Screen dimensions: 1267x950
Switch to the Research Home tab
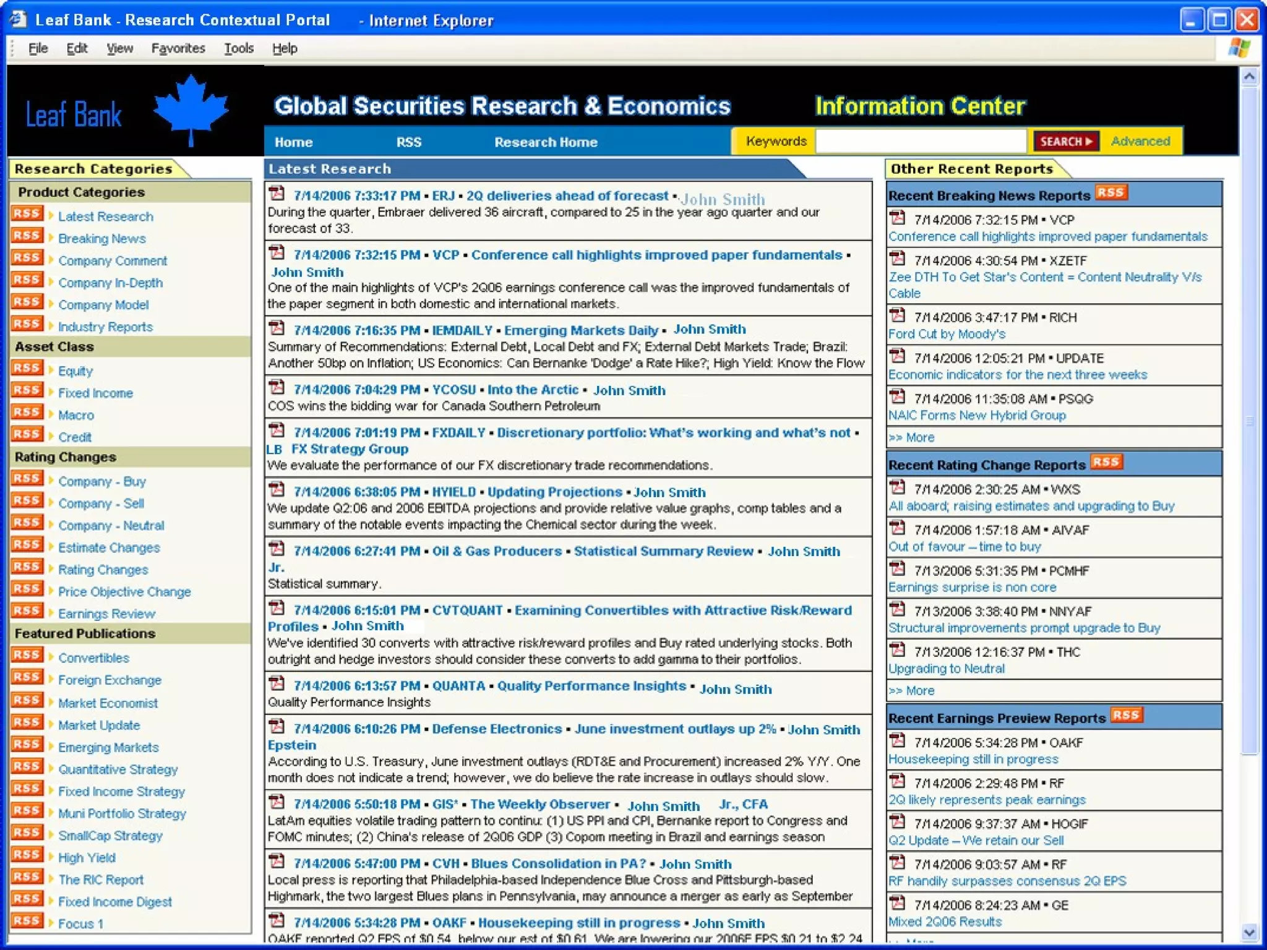[546, 142]
